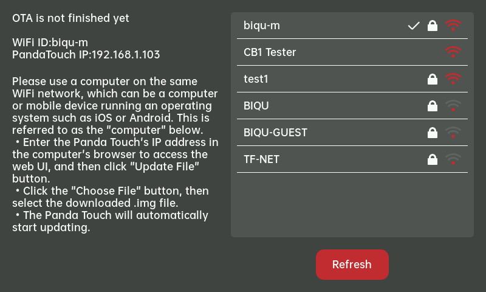Click the lock icon beside biqu-m

[433, 26]
